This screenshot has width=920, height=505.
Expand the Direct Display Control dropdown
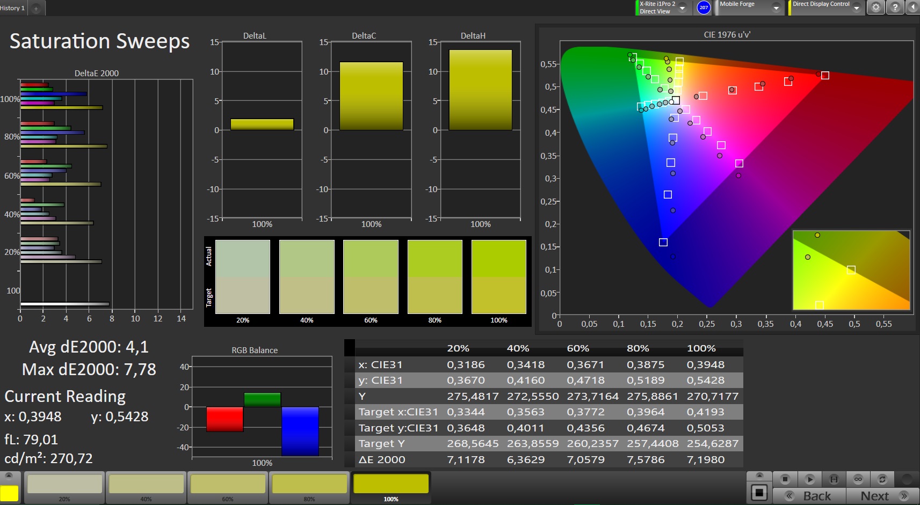coord(857,8)
